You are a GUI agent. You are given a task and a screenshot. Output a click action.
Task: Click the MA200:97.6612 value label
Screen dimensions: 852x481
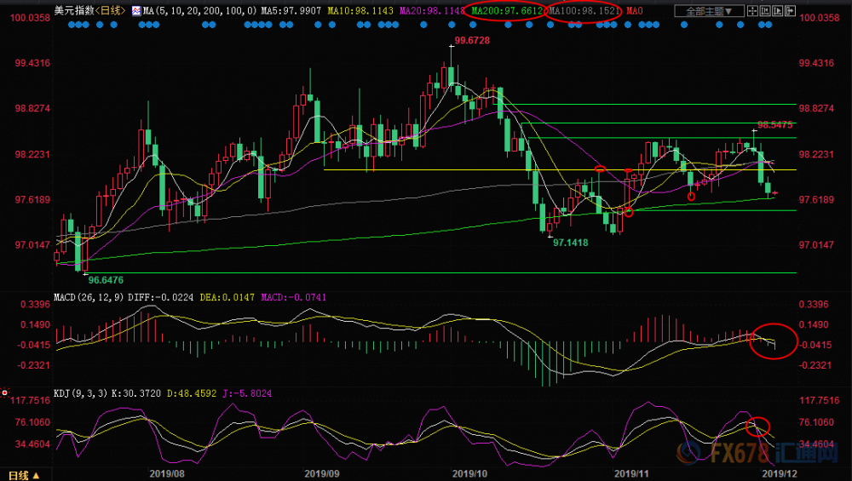tap(507, 10)
